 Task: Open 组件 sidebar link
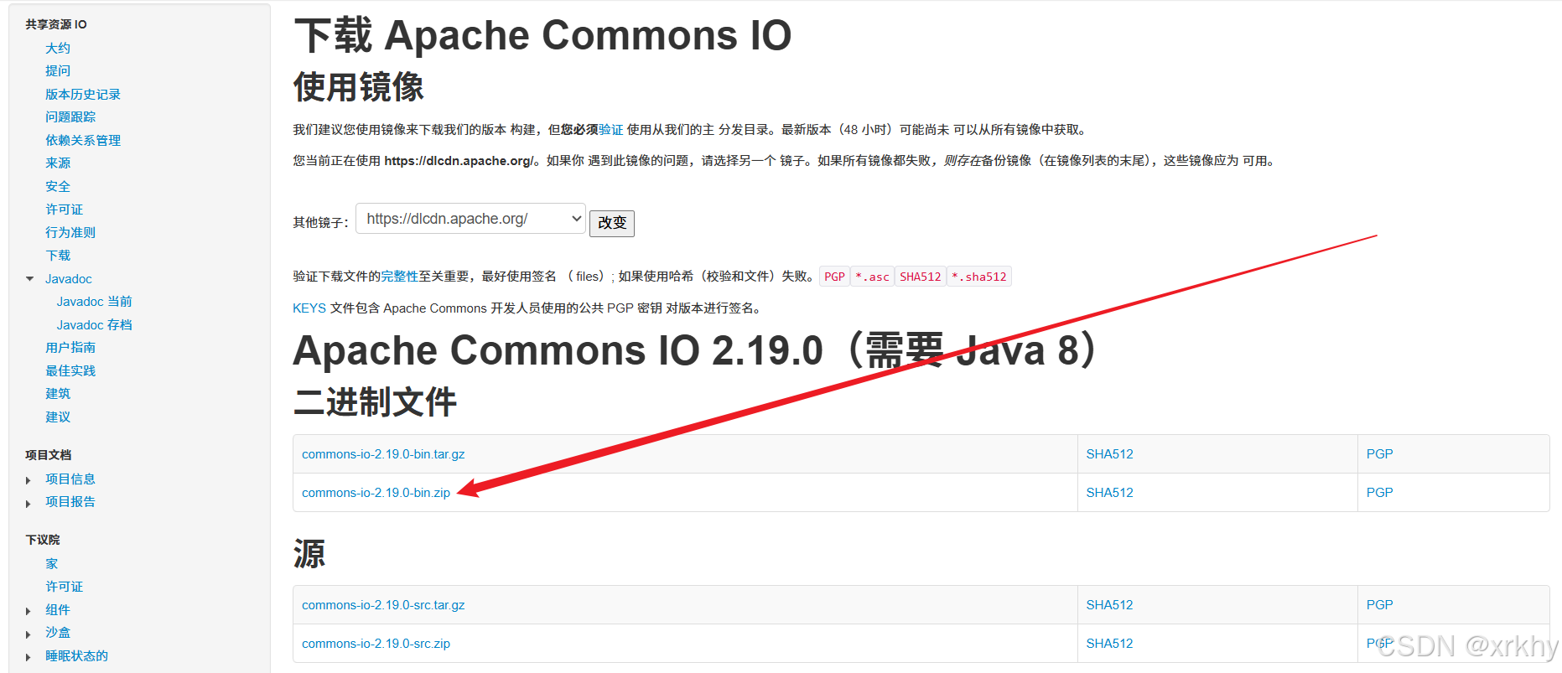[58, 610]
